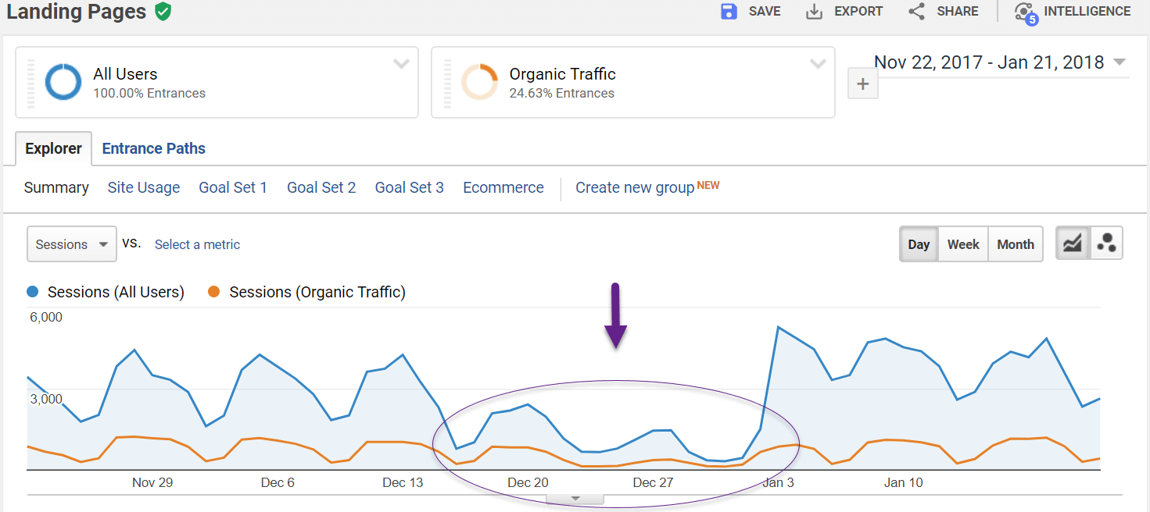
Task: Toggle the Sessions (Organic Traffic) legend entry
Action: point(316,292)
